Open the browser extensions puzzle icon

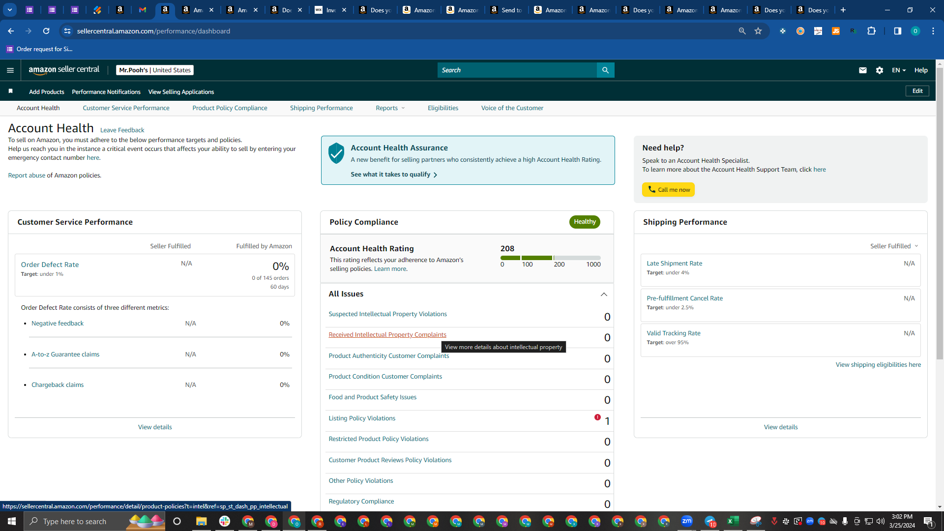871,31
